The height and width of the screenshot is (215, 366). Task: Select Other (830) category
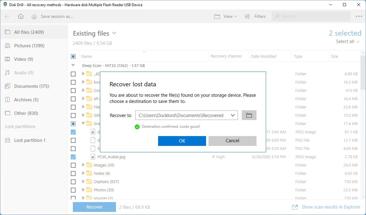(34, 113)
